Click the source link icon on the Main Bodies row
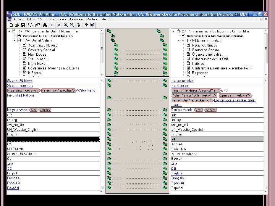This screenshot has height=206, width=275. pos(116,54)
